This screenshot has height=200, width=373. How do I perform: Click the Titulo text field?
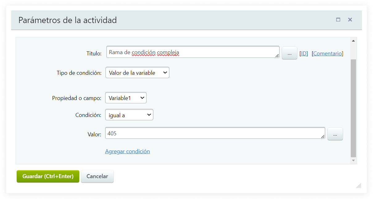click(x=191, y=52)
